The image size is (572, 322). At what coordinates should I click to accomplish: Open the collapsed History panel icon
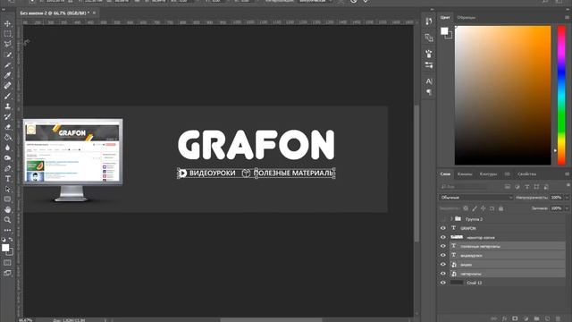[x=429, y=21]
